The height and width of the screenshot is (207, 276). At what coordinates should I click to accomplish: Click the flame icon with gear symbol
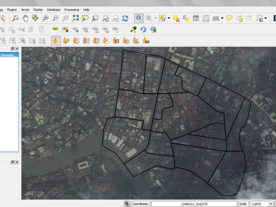[x=126, y=41]
